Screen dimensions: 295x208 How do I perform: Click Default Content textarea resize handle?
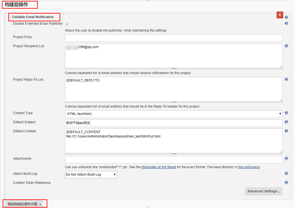point(281,151)
